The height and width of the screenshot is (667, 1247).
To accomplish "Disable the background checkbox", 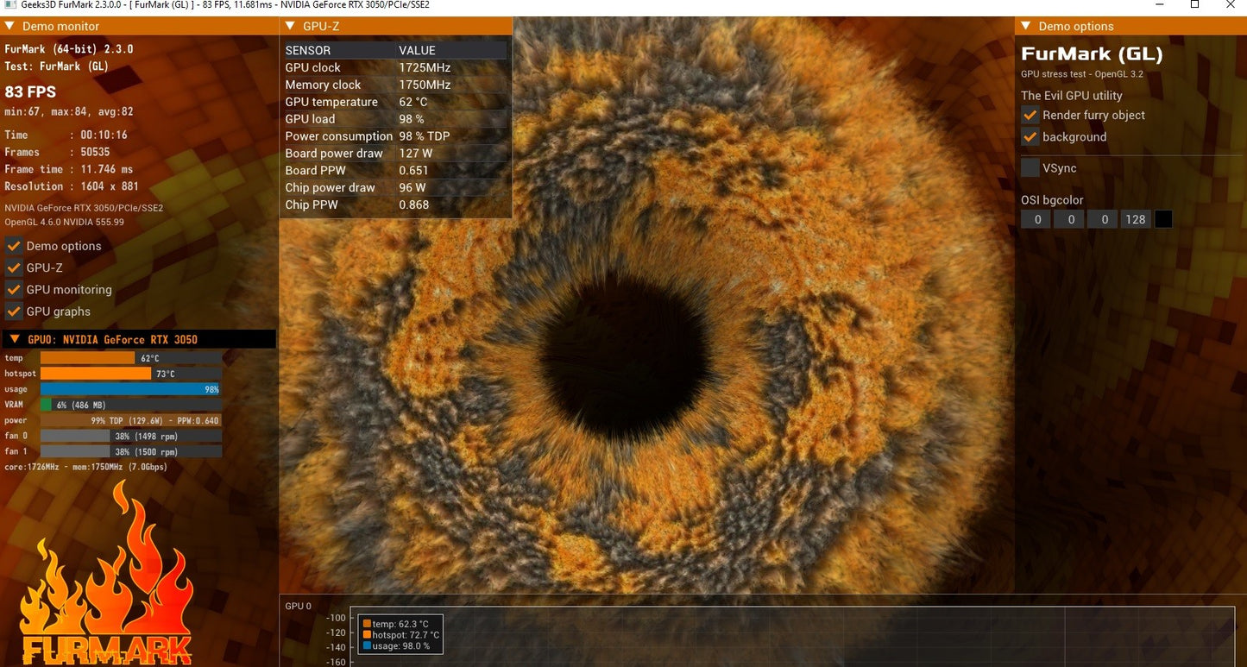I will coord(1030,136).
